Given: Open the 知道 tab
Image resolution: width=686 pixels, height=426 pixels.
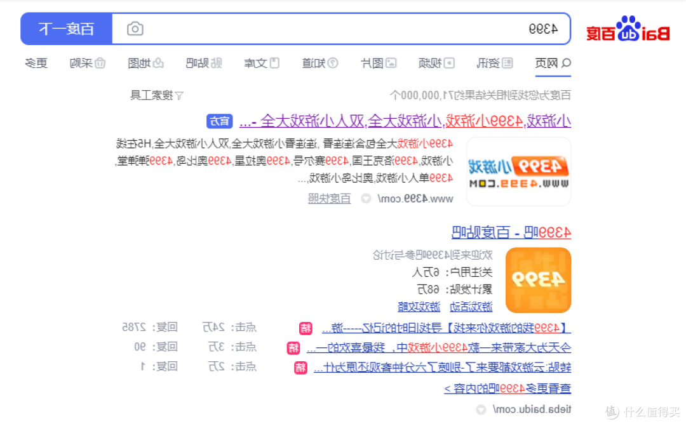Looking at the screenshot, I should (320, 63).
